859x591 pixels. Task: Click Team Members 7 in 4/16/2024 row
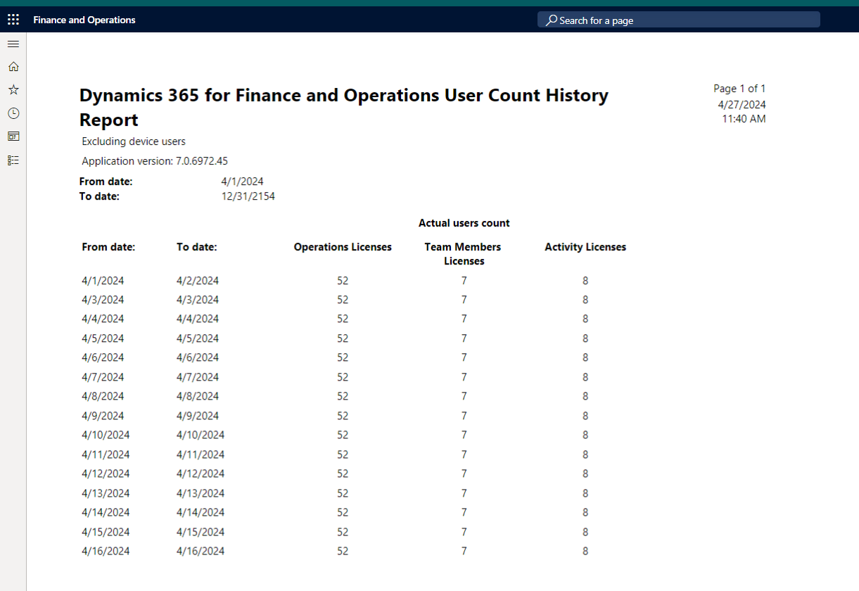coord(464,551)
